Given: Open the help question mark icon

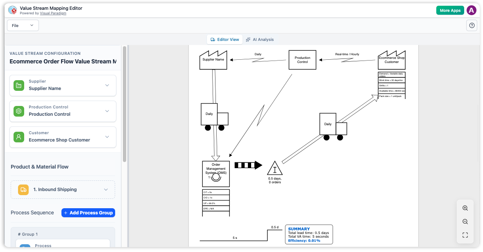Looking at the screenshot, I should [x=472, y=25].
